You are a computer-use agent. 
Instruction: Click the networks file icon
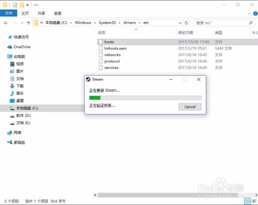(x=101, y=55)
